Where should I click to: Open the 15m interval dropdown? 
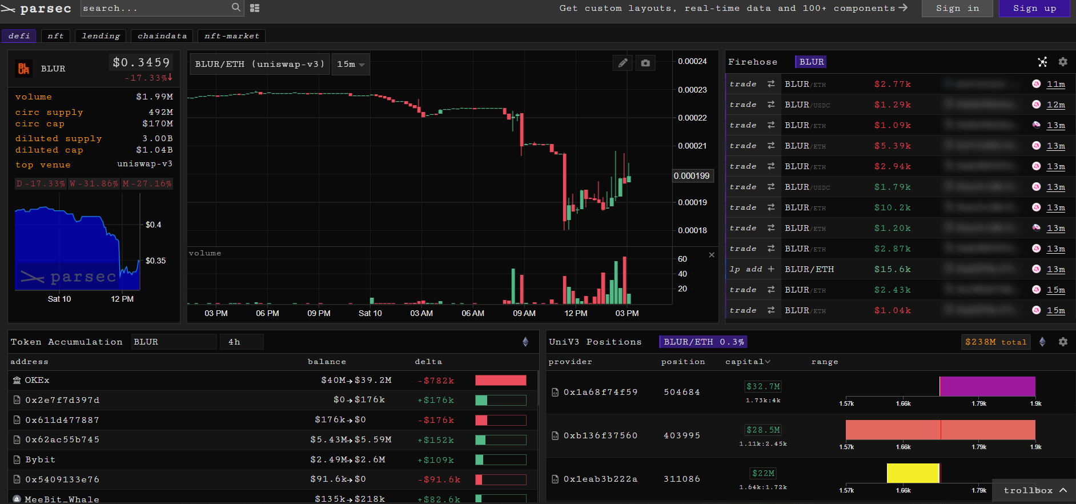[351, 64]
